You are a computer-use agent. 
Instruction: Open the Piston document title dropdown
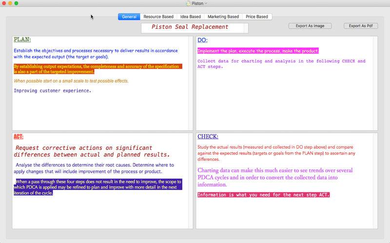click(x=206, y=3)
